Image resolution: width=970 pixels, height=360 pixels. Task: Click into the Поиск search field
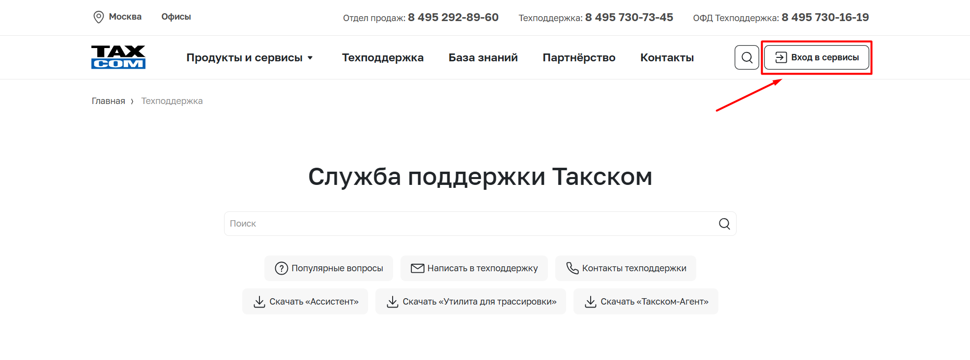(480, 224)
